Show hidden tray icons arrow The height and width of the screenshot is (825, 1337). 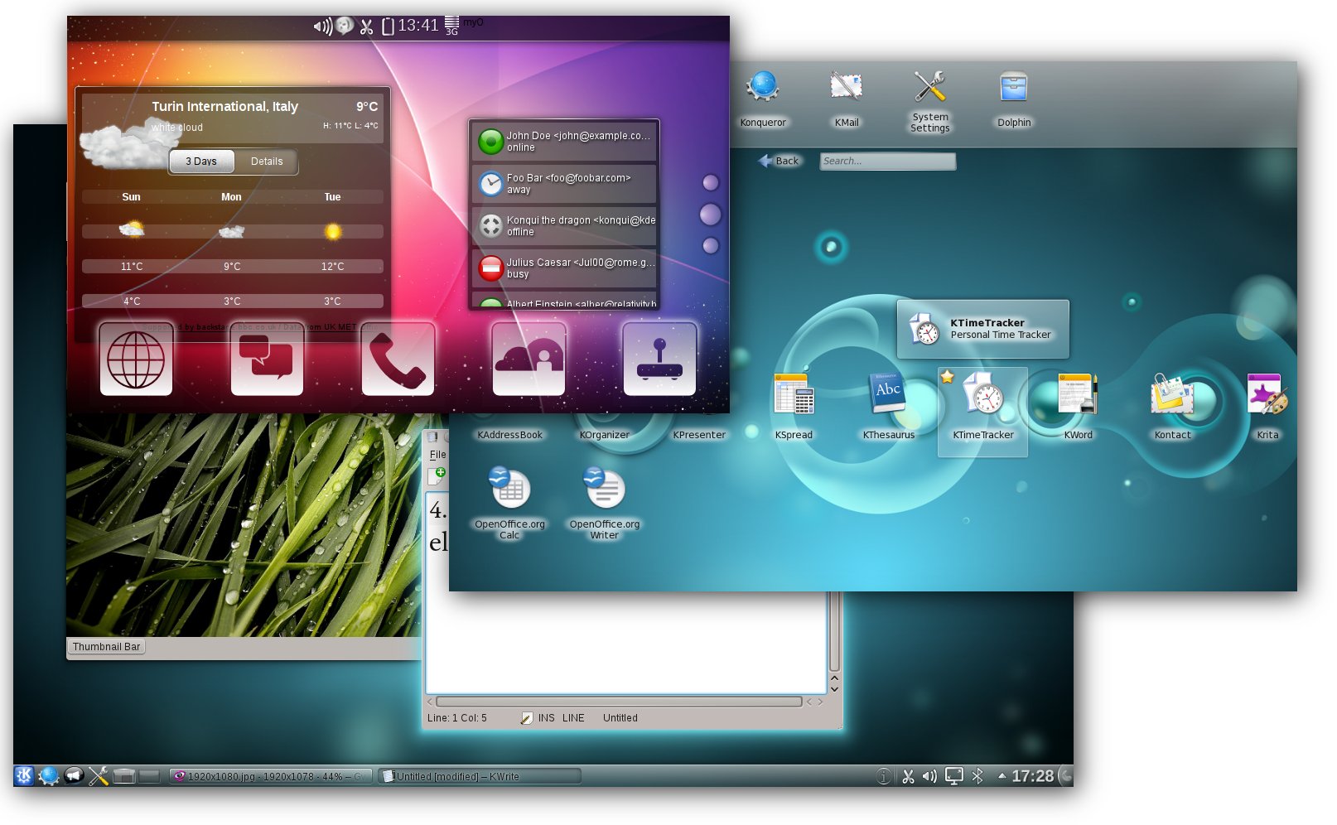[x=1002, y=776]
